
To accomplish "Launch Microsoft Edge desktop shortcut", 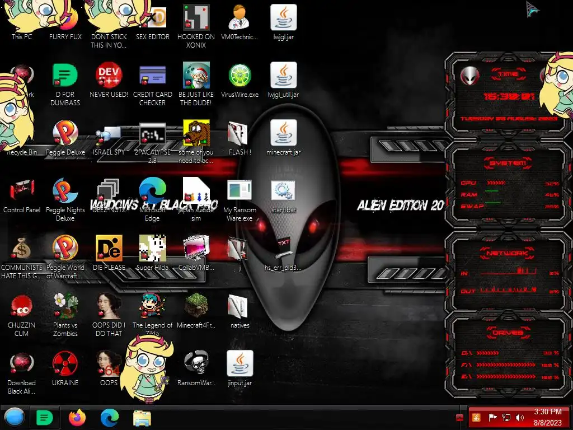I will [153, 190].
